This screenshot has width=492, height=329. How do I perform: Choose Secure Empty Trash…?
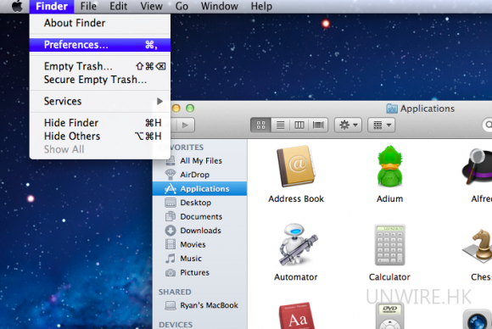pyautogui.click(x=100, y=80)
